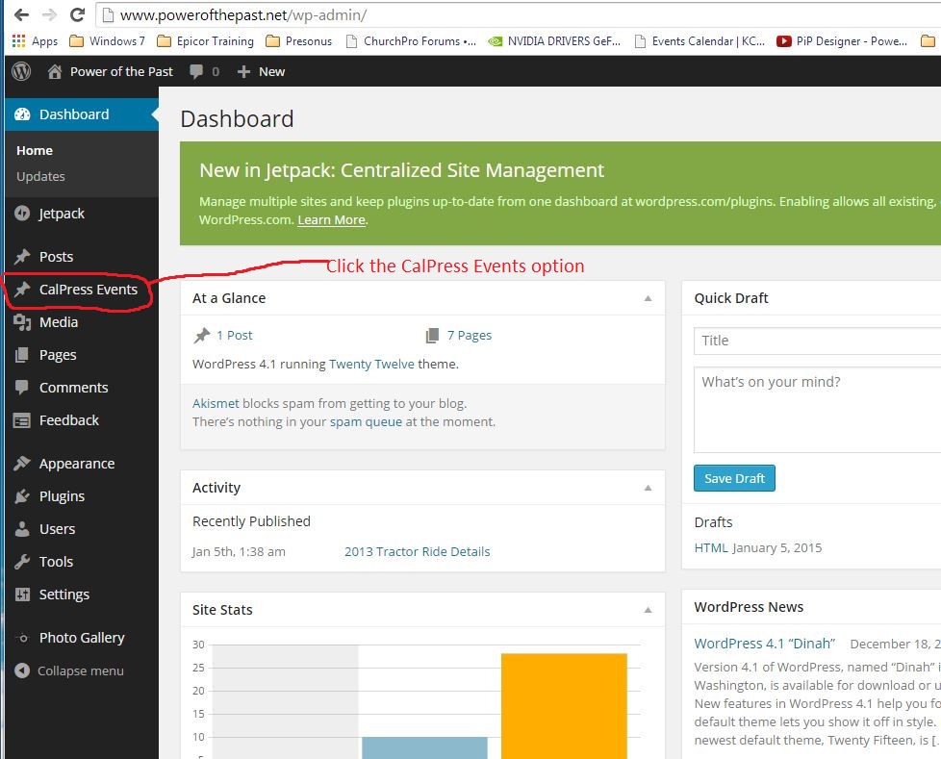Click the YouTube icon of PiP Designer bookmark
The width and height of the screenshot is (941, 759).
(784, 40)
